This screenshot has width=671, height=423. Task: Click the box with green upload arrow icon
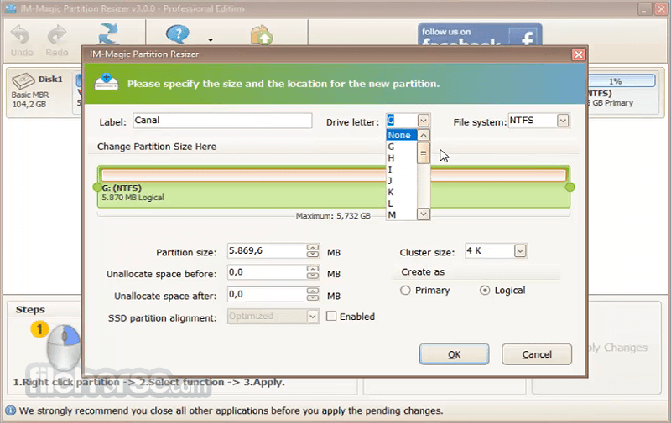[262, 35]
